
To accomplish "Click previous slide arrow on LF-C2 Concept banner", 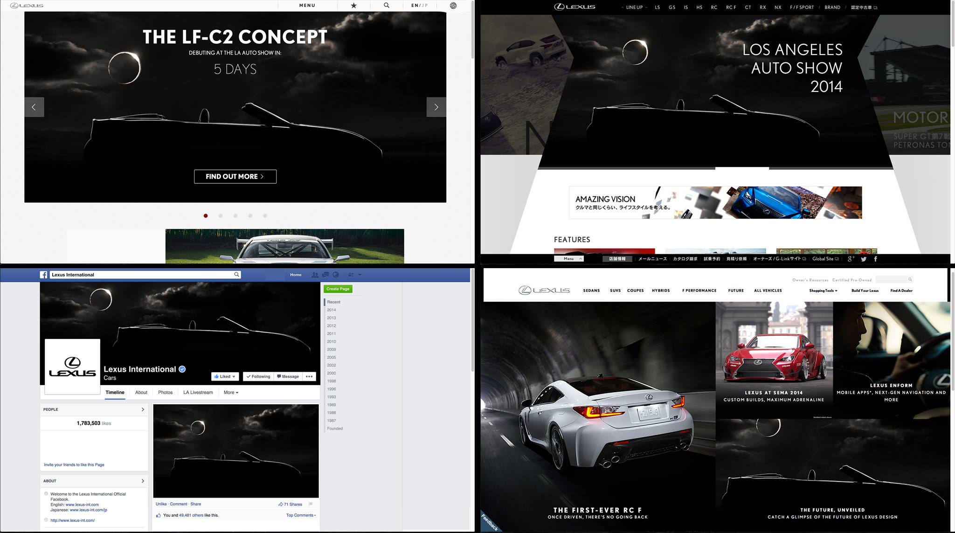I will coord(34,107).
